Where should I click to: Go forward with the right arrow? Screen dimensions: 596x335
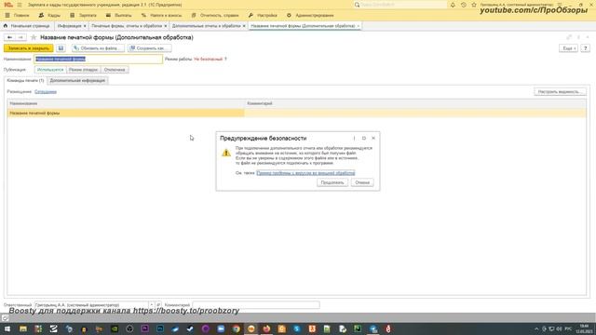(20, 37)
